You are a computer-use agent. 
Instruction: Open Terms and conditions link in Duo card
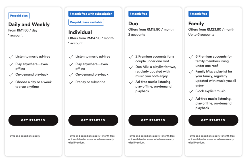point(144,136)
